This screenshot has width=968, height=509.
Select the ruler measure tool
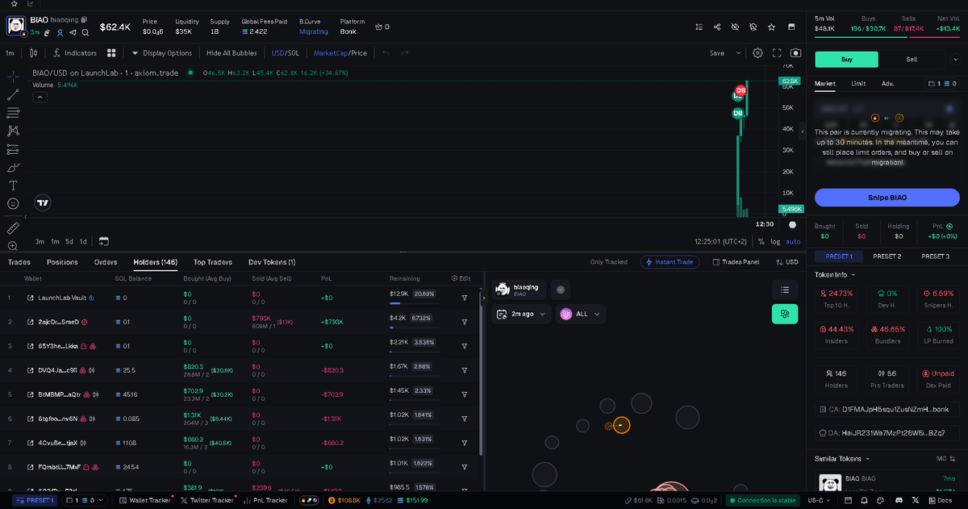[13, 228]
